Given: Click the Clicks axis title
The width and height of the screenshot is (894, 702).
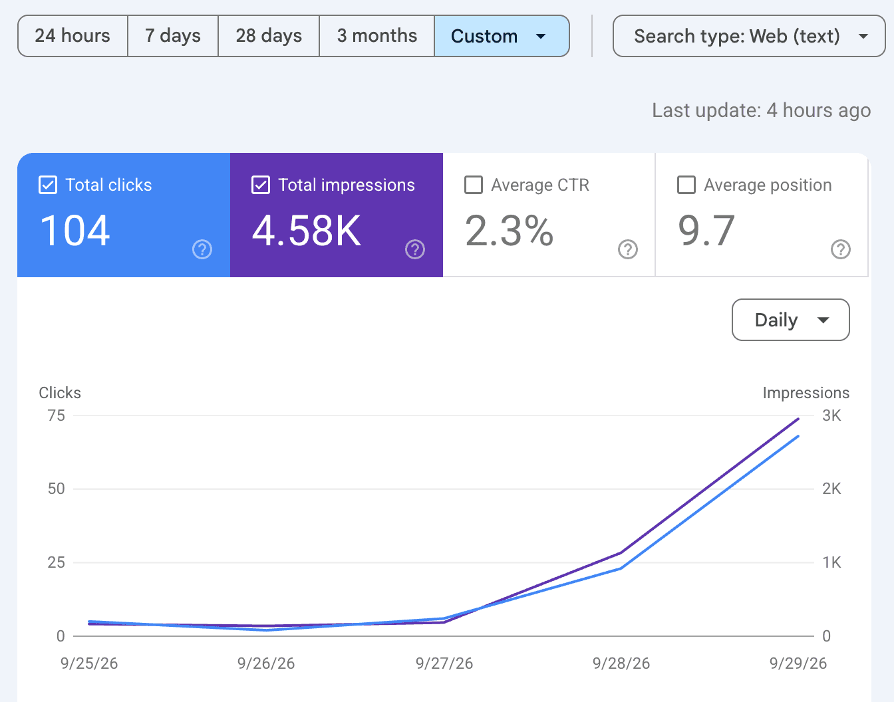Looking at the screenshot, I should click(60, 393).
